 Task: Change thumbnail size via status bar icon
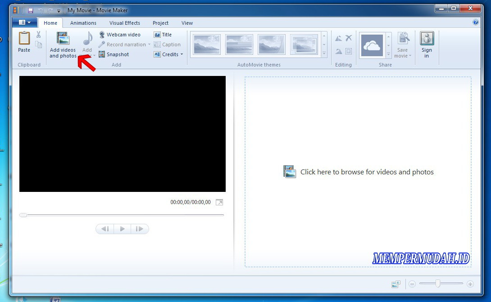click(x=396, y=284)
